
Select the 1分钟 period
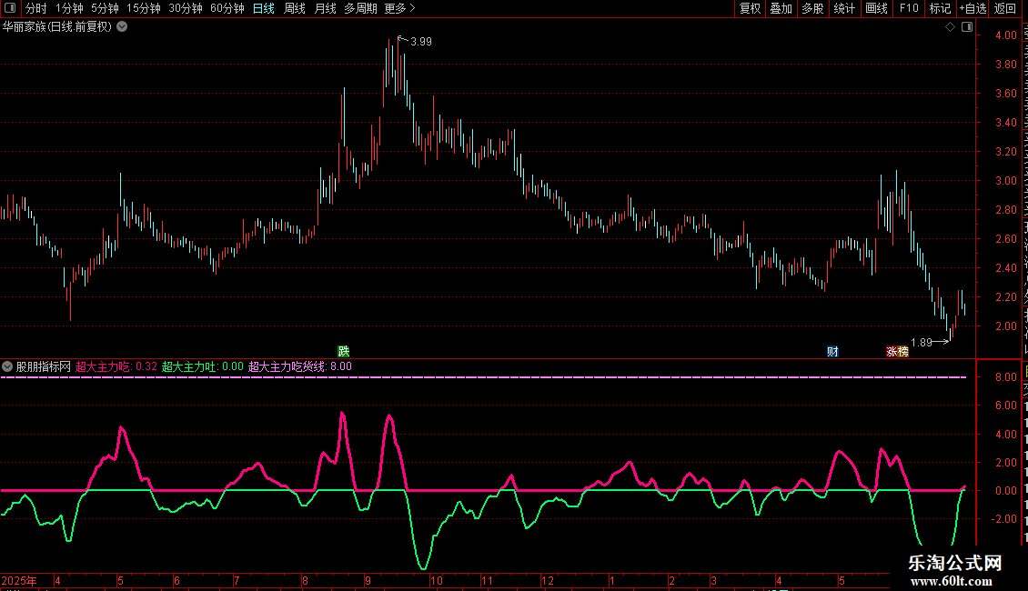click(69, 8)
